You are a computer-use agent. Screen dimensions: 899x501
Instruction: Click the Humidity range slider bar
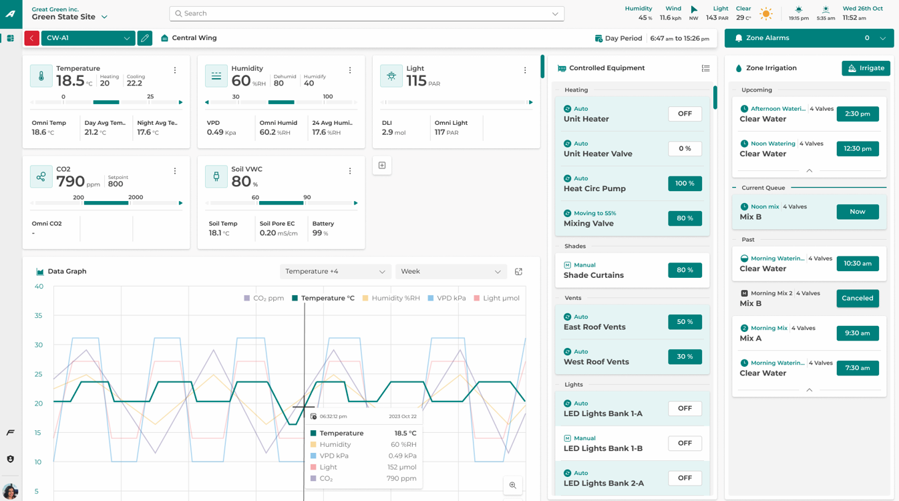(281, 102)
